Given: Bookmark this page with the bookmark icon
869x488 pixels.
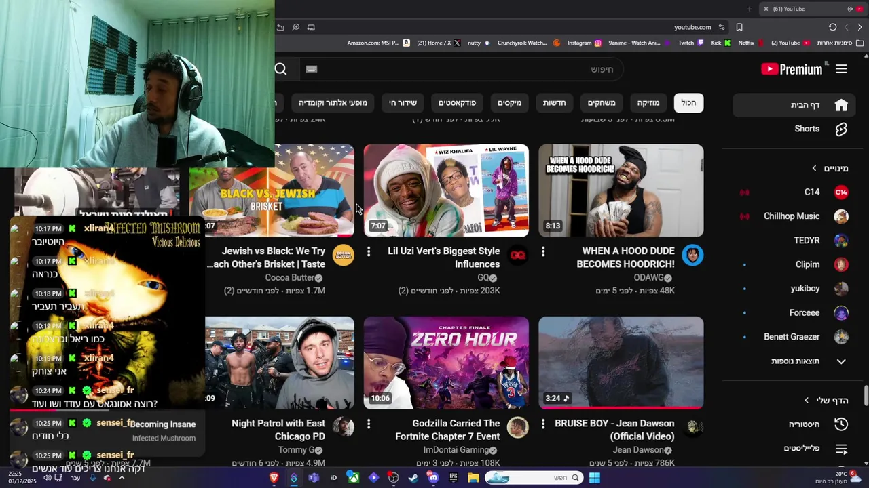Looking at the screenshot, I should 739,27.
